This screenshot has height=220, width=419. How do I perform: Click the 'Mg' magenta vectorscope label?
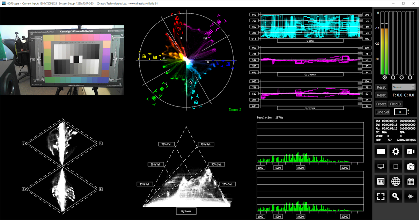[x=205, y=37]
